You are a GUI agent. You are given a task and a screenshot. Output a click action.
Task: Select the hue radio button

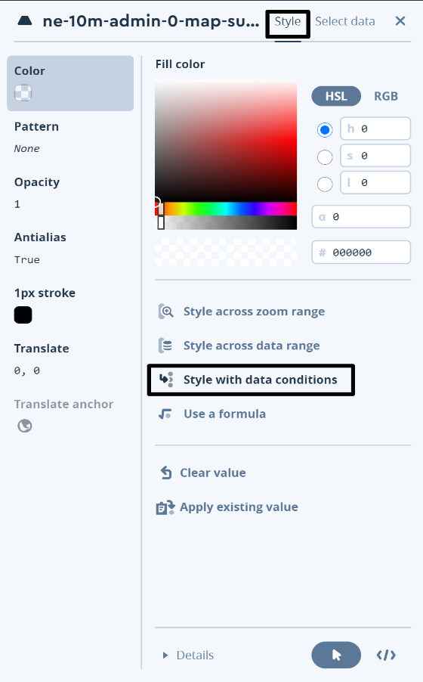tap(325, 129)
